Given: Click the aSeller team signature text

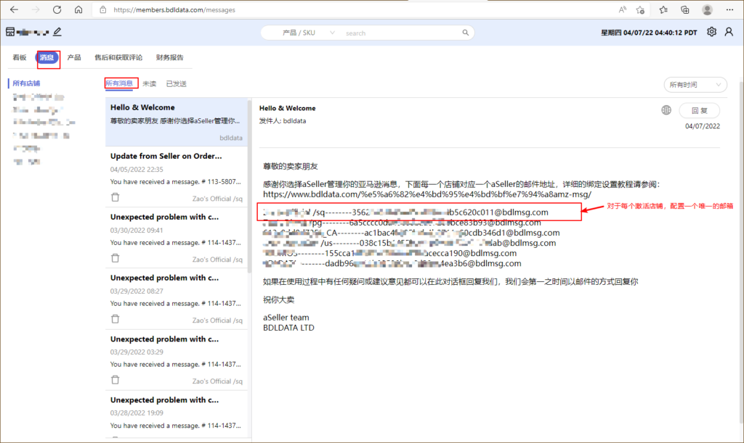Looking at the screenshot, I should [x=286, y=318].
